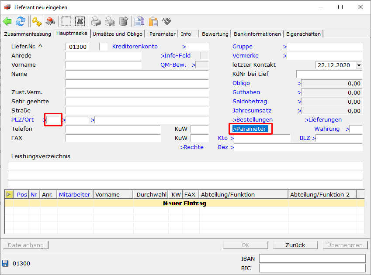The image size is (371, 275).
Task: Click the copy documents toolbar icon
Action: coord(139,21)
